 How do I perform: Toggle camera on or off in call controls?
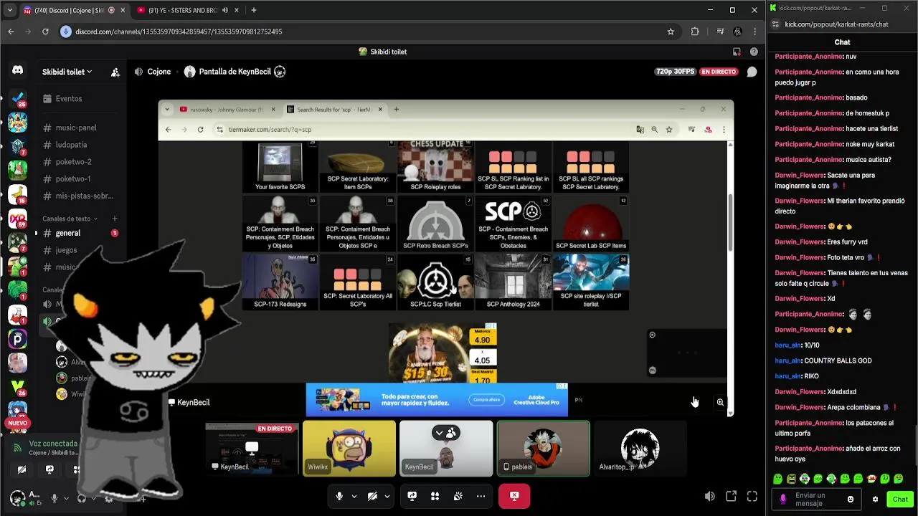pos(372,496)
